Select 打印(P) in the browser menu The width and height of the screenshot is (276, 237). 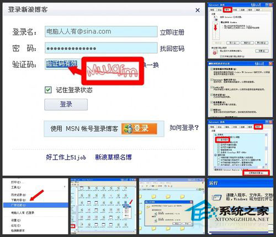pyautogui.click(x=17, y=182)
